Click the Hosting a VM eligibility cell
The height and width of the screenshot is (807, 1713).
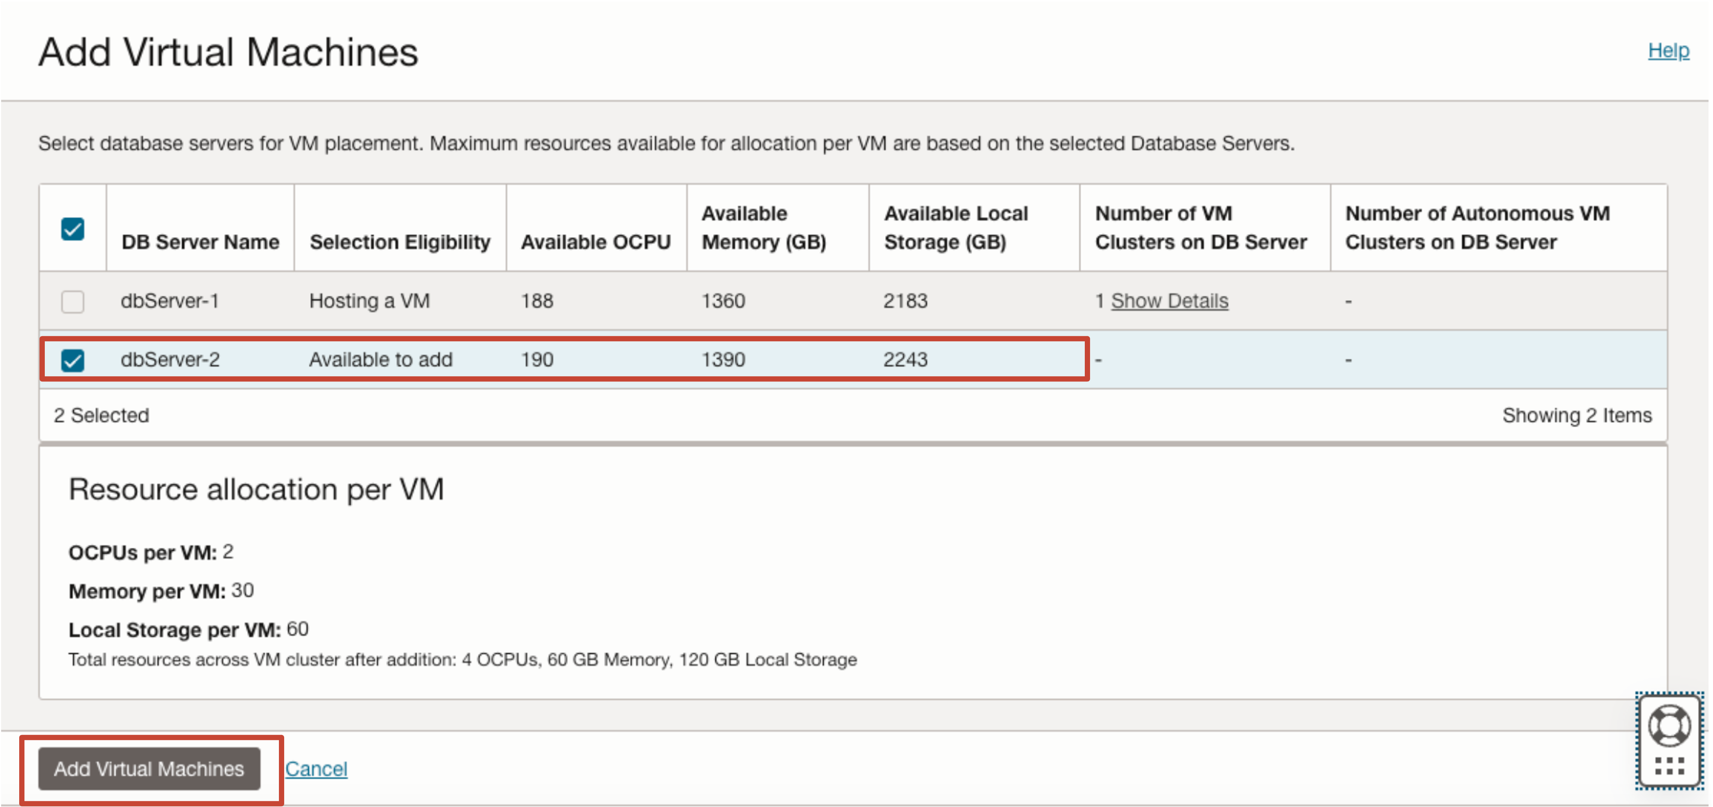point(370,301)
